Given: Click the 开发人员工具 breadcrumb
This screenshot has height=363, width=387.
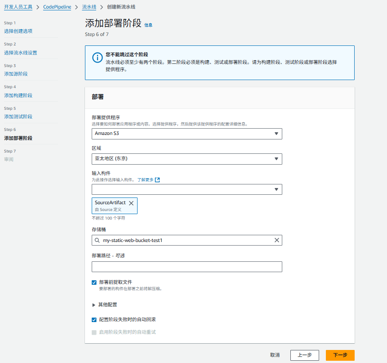Looking at the screenshot, I should (x=18, y=7).
